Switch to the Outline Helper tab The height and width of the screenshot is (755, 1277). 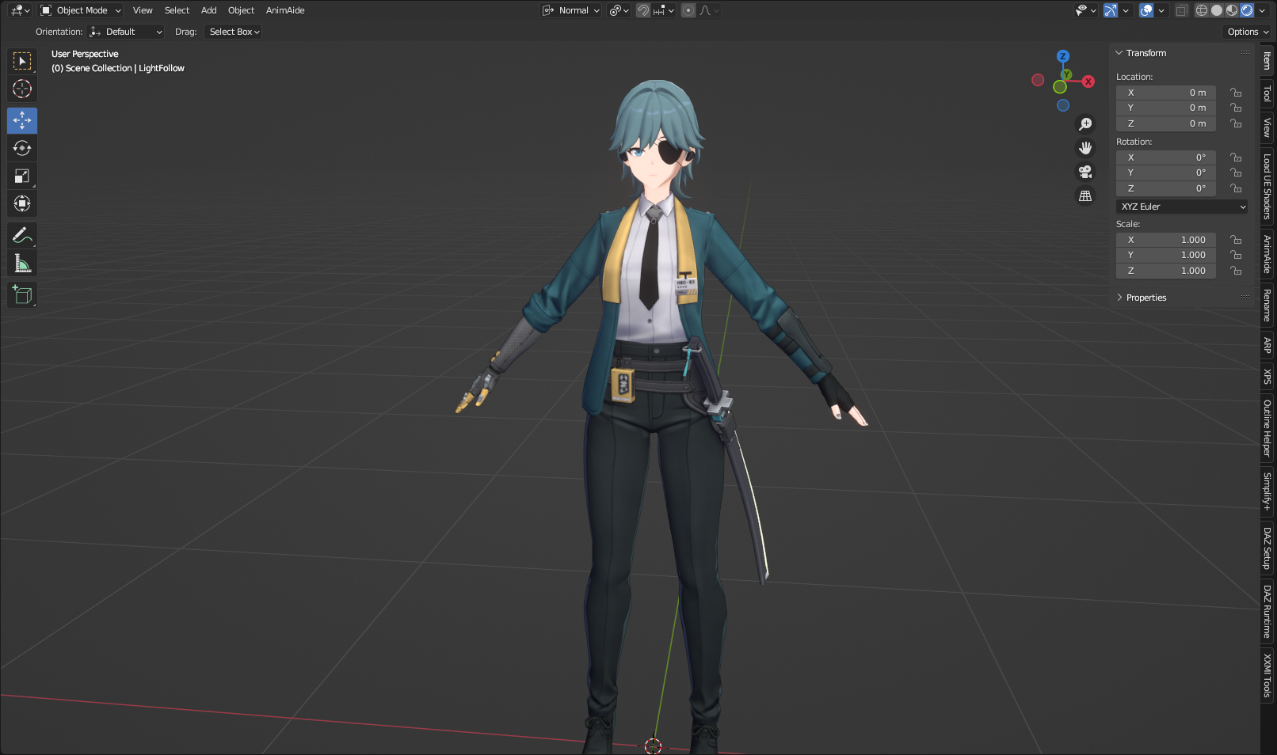point(1267,428)
